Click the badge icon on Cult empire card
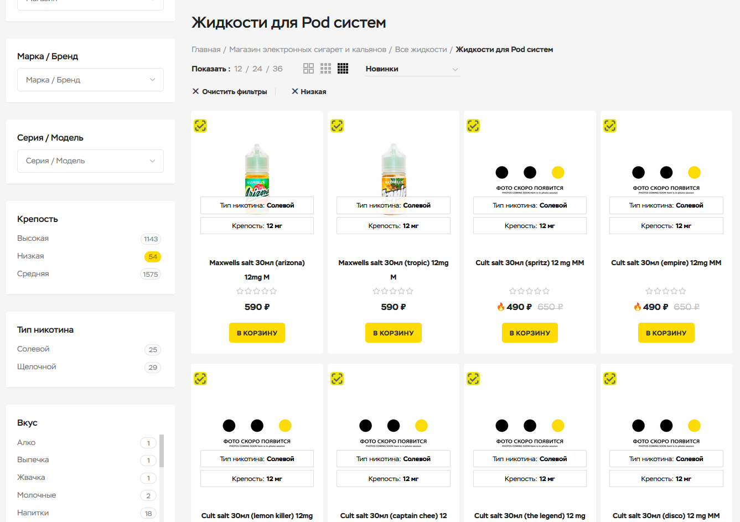 pos(610,126)
